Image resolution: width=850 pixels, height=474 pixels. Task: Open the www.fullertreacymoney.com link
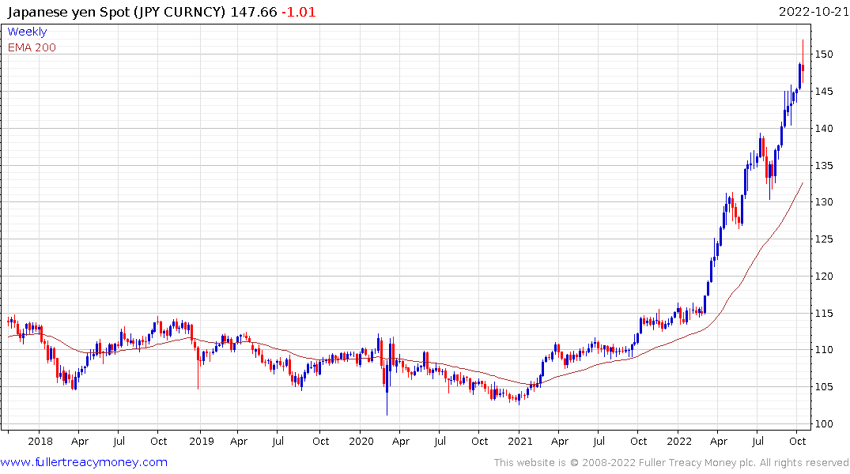click(84, 462)
